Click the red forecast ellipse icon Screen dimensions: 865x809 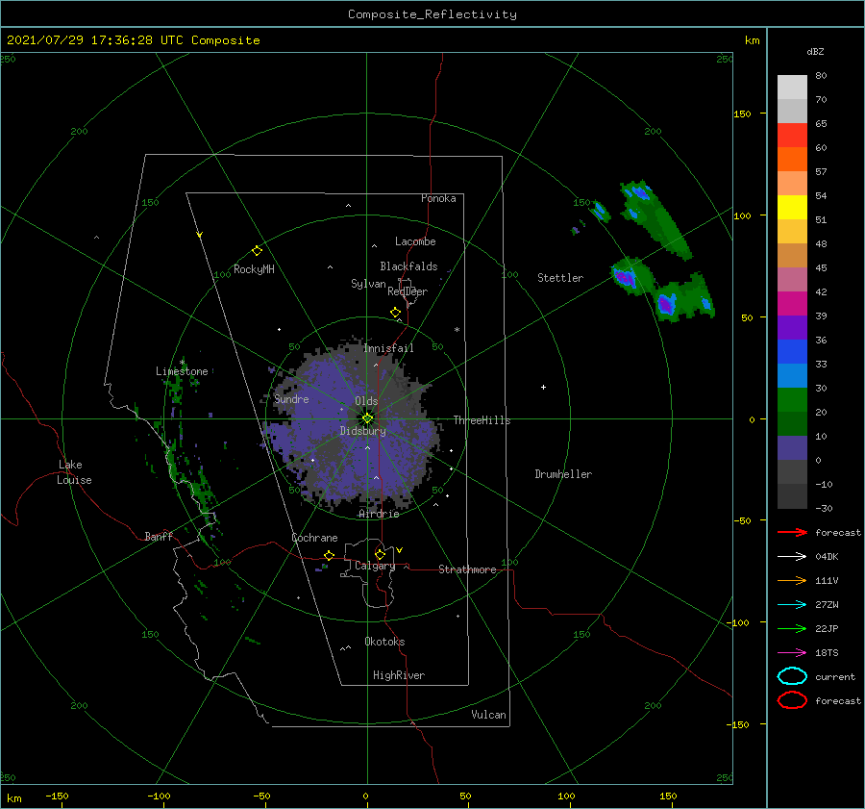(x=792, y=700)
